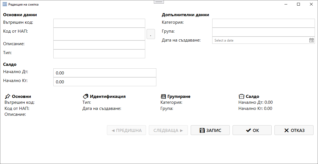The height and width of the screenshot is (164, 318).
Task: Focus the Код от НАП input field
Action: click(x=99, y=34)
